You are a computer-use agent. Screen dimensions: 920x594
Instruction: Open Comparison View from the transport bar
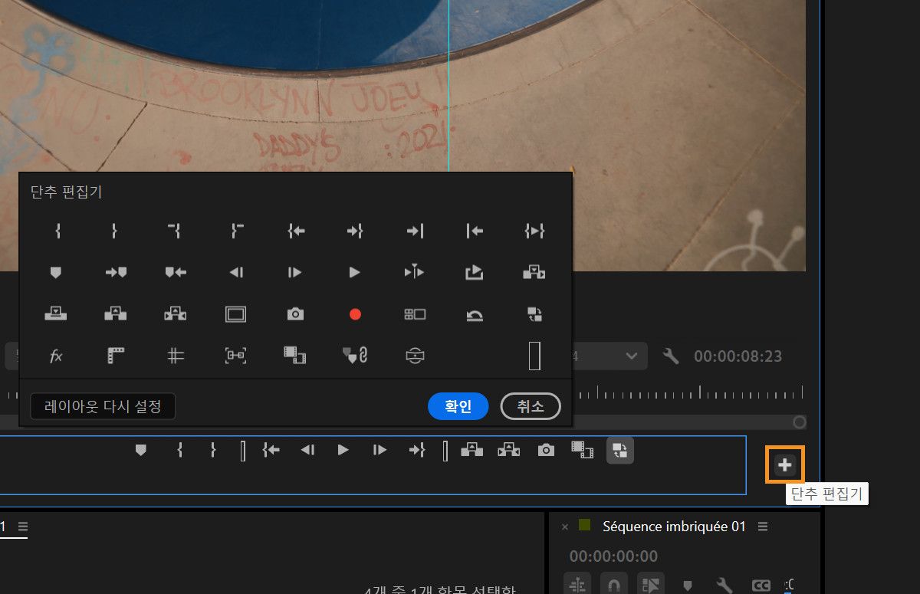point(583,450)
